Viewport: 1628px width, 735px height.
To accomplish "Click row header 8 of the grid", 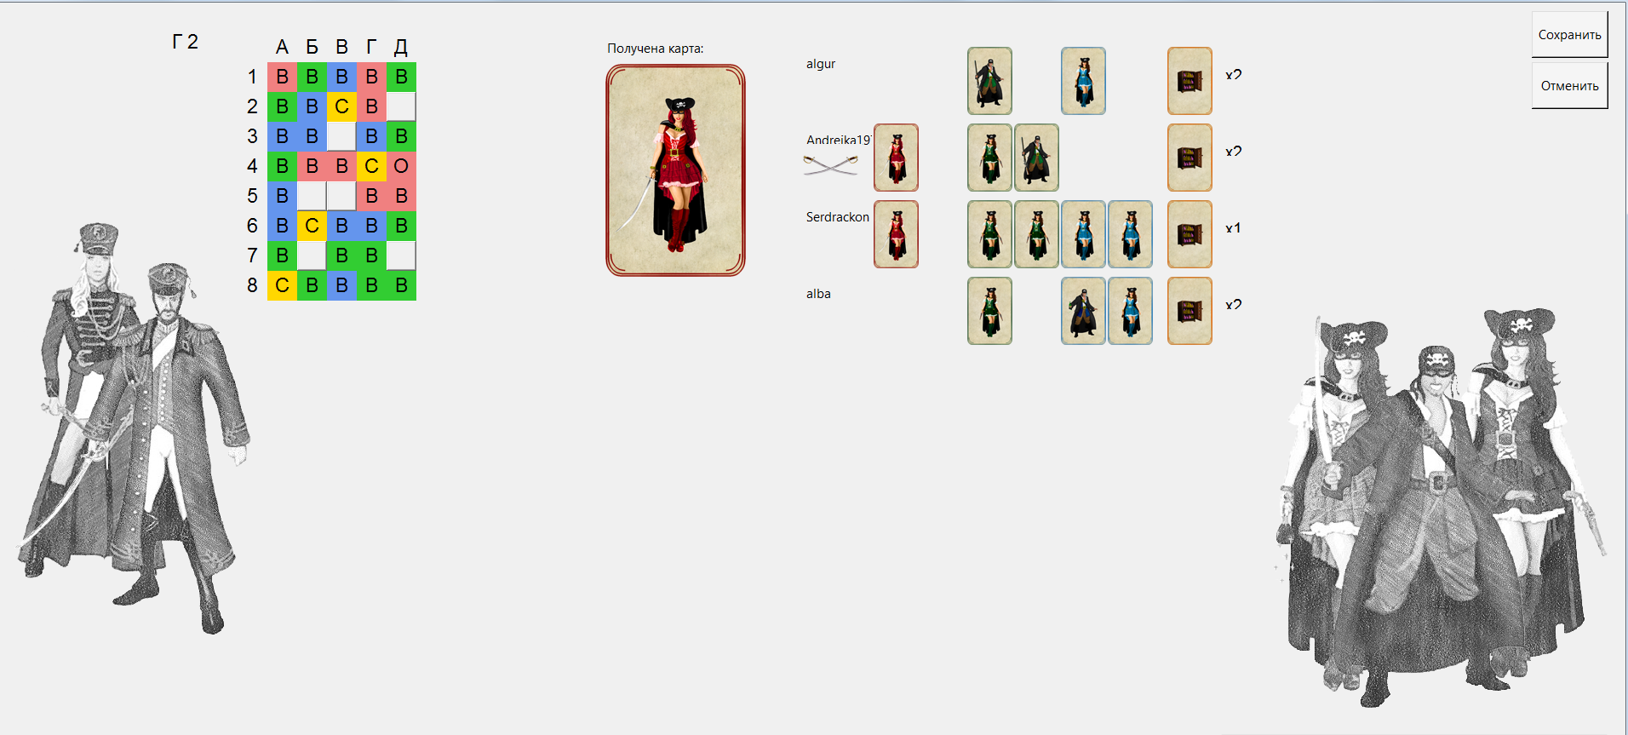I will pos(252,285).
